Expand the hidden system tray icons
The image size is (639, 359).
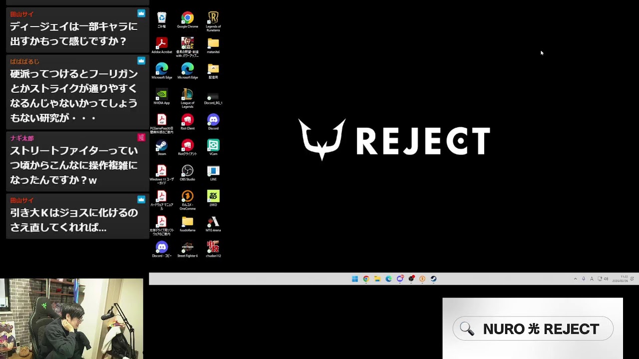coord(575,279)
